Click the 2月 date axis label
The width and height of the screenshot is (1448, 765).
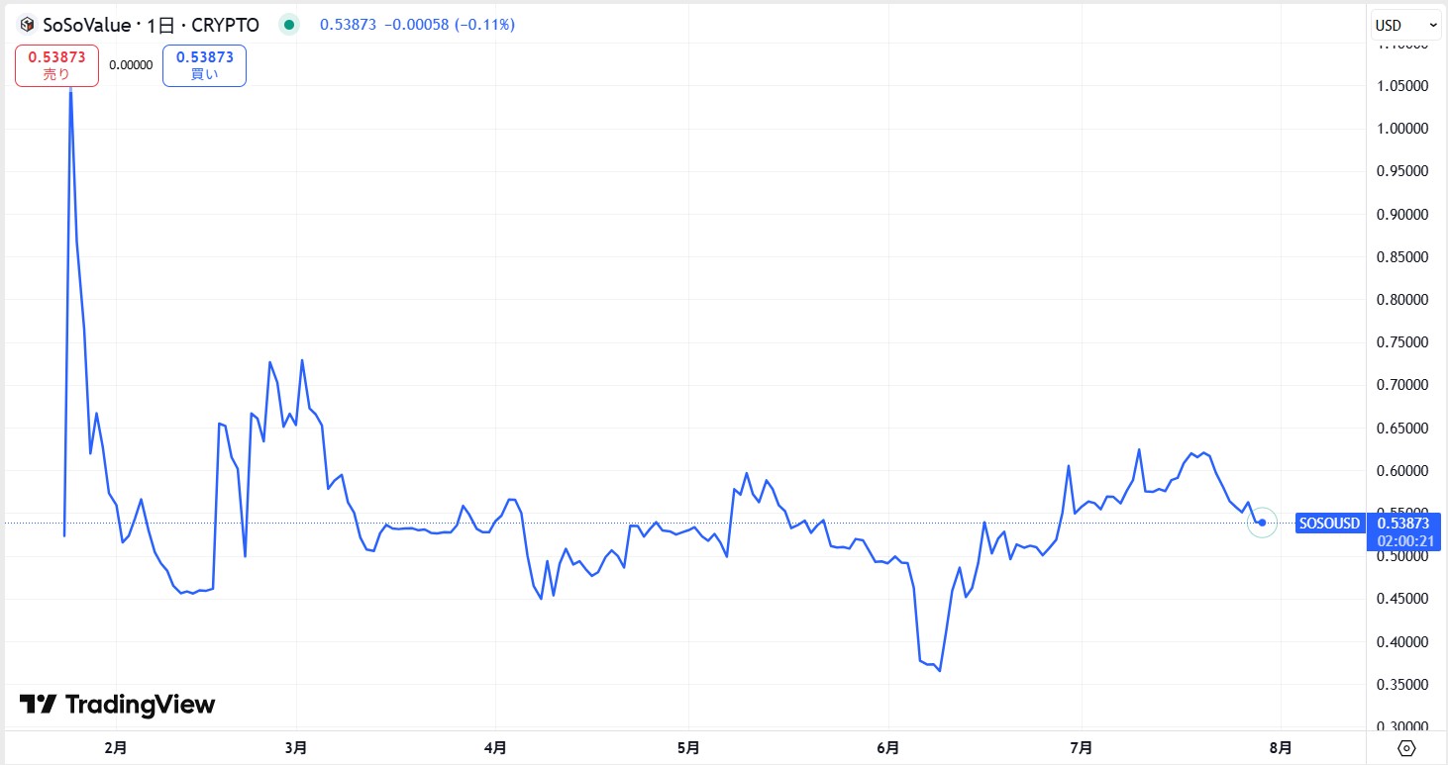(116, 746)
